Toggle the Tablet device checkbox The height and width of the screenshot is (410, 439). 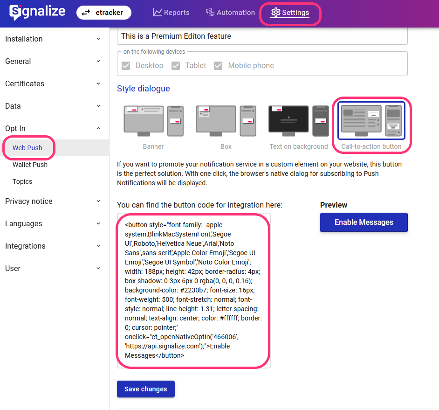tap(176, 66)
